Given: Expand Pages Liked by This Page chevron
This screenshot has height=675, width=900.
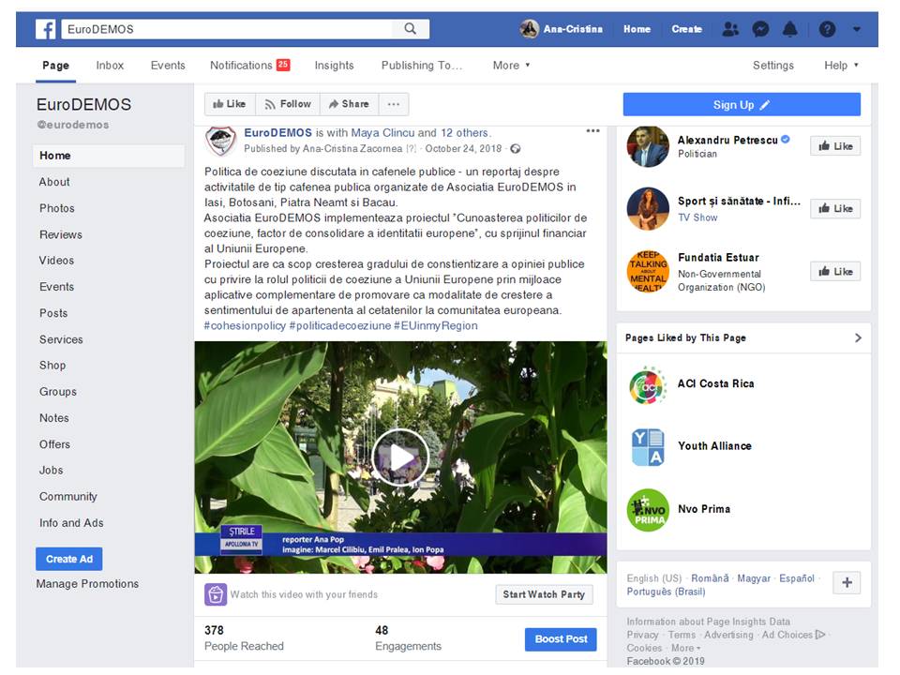Looking at the screenshot, I should pos(858,338).
